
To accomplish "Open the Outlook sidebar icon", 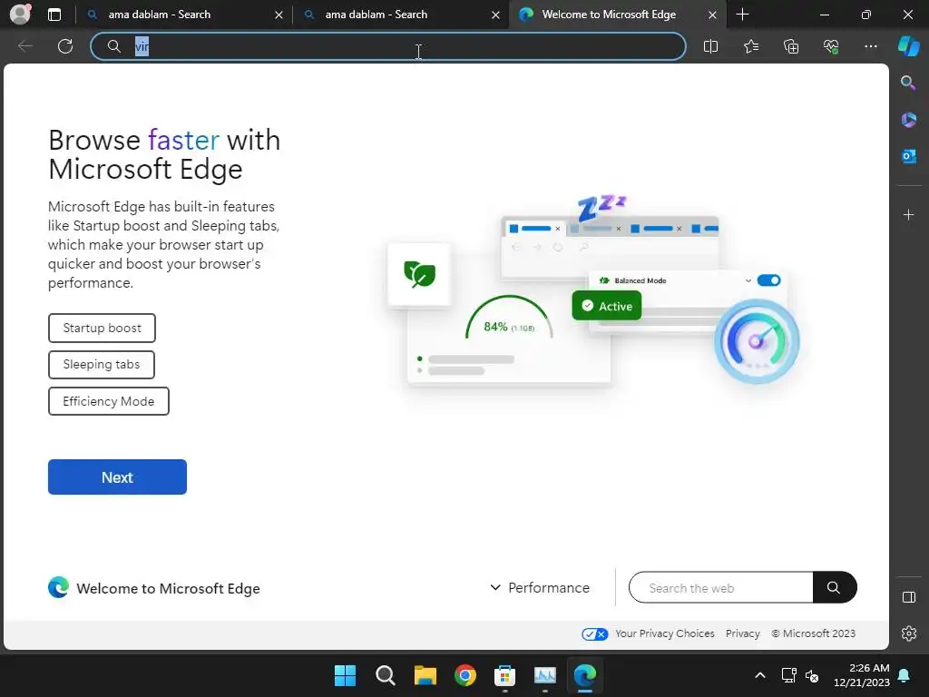I will (x=908, y=156).
